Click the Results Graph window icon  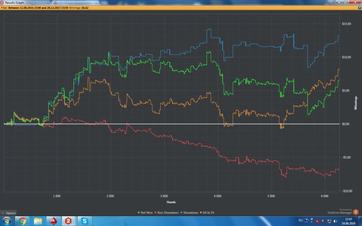click(2, 3)
